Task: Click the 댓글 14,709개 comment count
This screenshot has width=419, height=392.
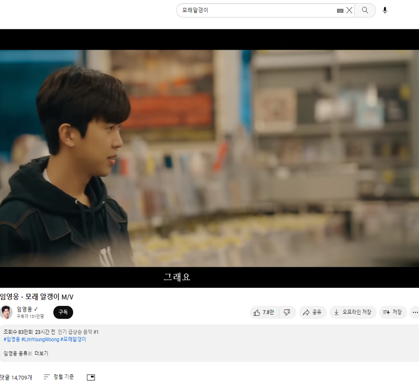Action: (x=16, y=378)
